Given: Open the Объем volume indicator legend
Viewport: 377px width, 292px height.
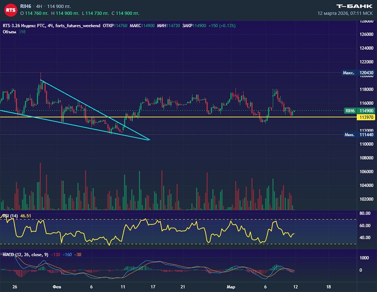Looking at the screenshot, I should coord(9,32).
